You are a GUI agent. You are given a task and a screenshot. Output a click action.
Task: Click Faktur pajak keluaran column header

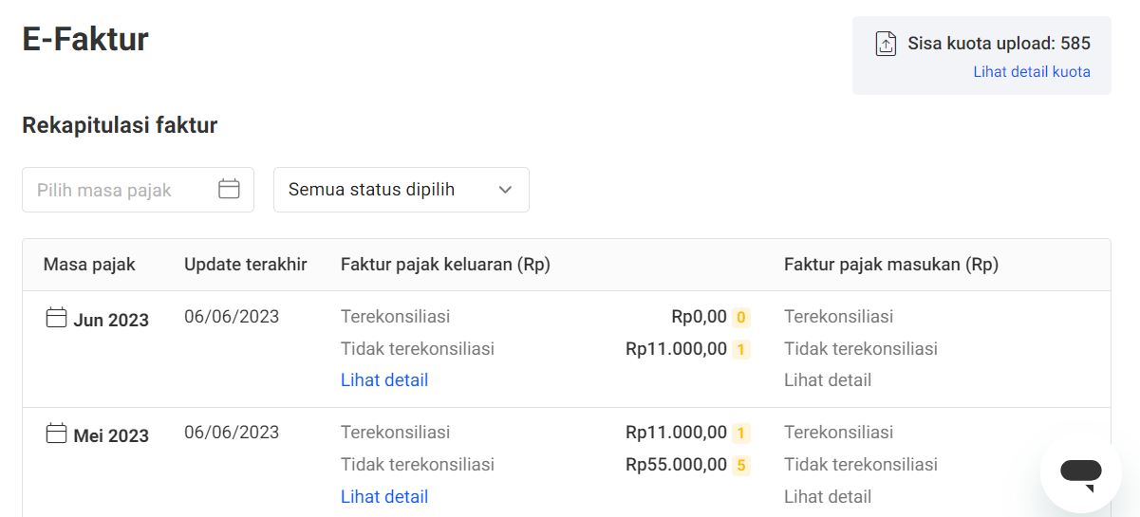point(445,265)
